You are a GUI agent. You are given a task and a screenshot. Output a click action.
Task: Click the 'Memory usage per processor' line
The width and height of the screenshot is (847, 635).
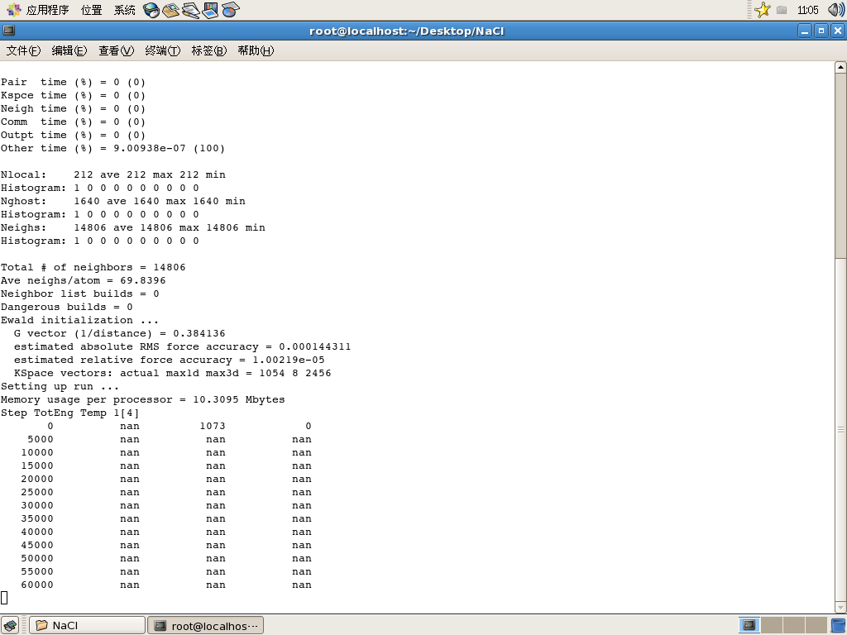(x=142, y=399)
